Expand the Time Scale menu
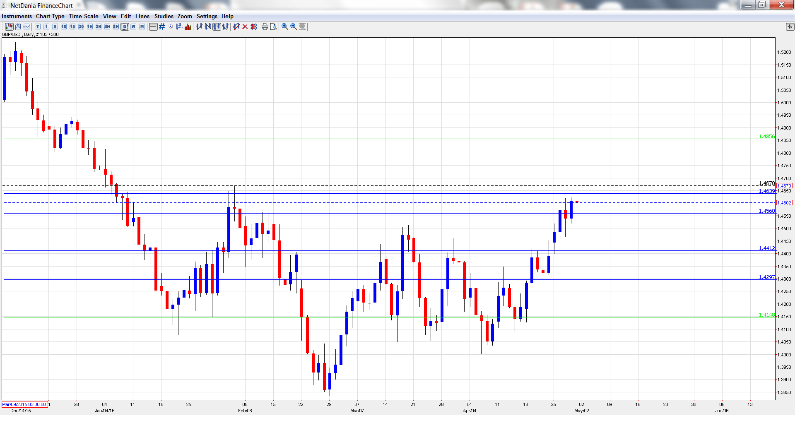The image size is (795, 447). coord(84,16)
